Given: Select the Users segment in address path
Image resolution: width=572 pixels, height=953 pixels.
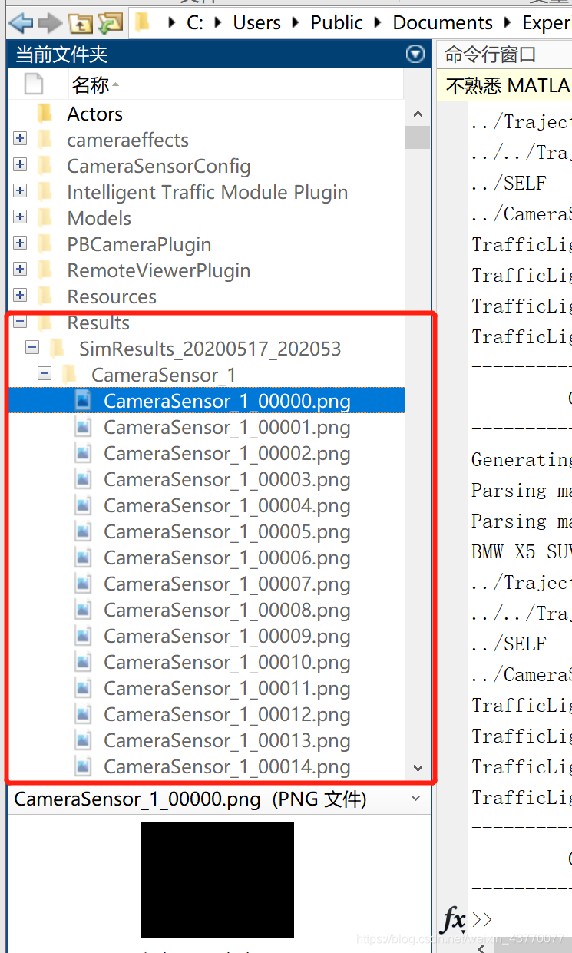Looking at the screenshot, I should 257,22.
